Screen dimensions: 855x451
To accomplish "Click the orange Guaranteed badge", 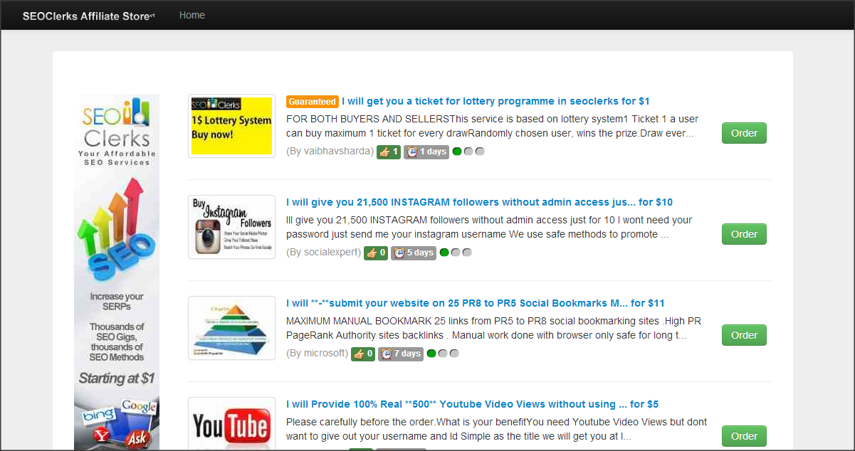I will pyautogui.click(x=313, y=102).
